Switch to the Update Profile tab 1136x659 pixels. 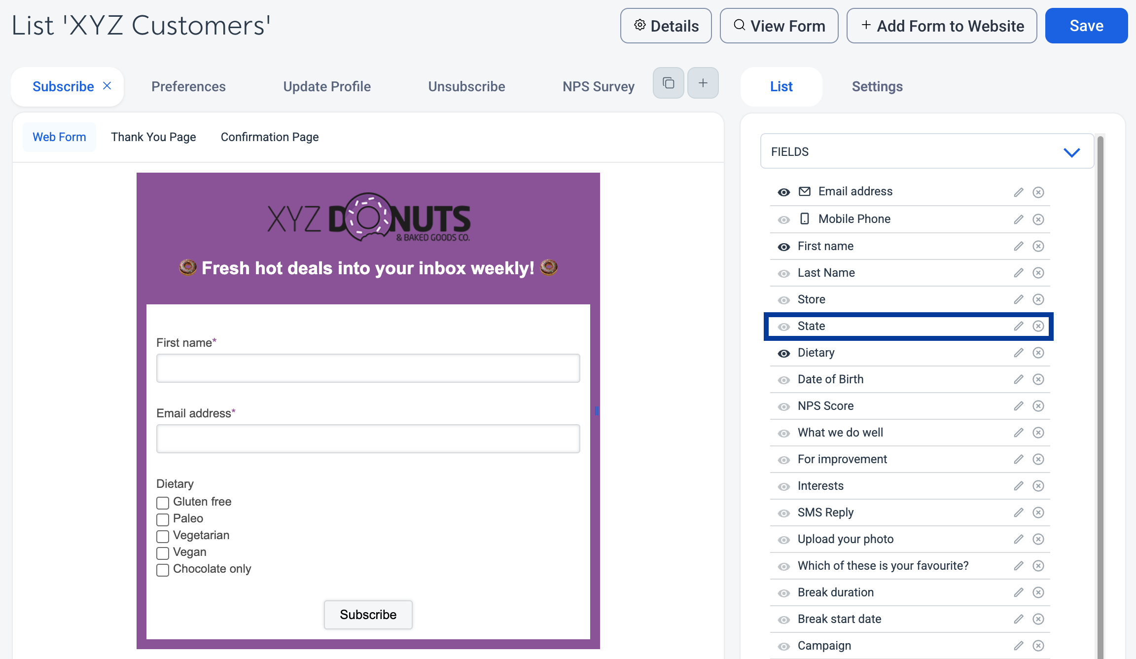[x=327, y=86]
